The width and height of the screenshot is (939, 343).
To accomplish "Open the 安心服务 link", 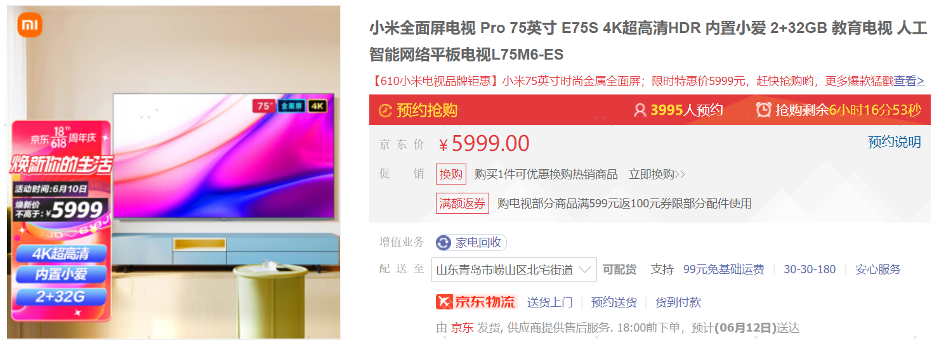I will (878, 269).
